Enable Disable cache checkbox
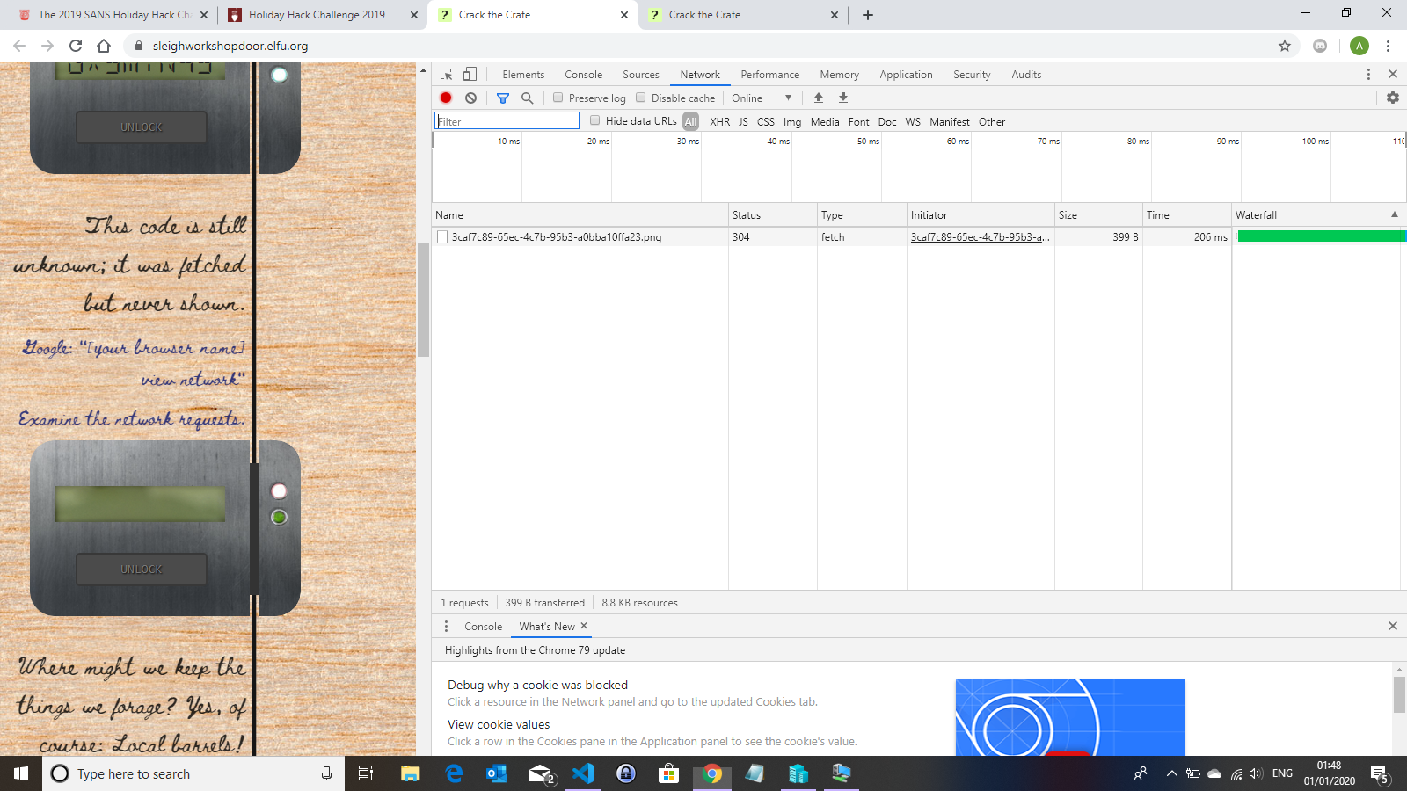 point(641,98)
